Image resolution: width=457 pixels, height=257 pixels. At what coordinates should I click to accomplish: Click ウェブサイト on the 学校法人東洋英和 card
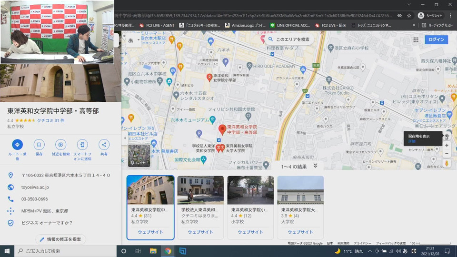click(200, 232)
